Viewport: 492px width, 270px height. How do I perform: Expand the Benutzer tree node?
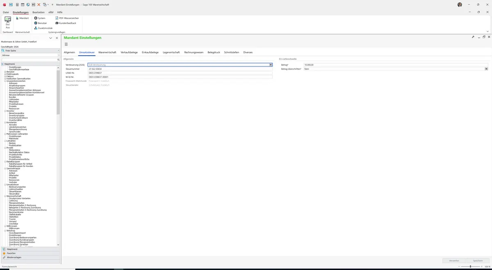(x=5, y=72)
